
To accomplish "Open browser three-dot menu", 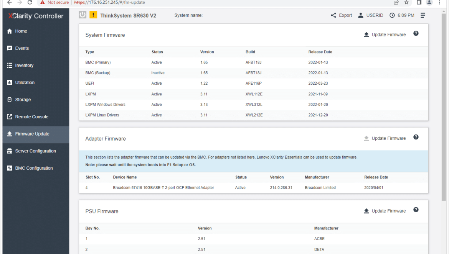I will point(439,2).
